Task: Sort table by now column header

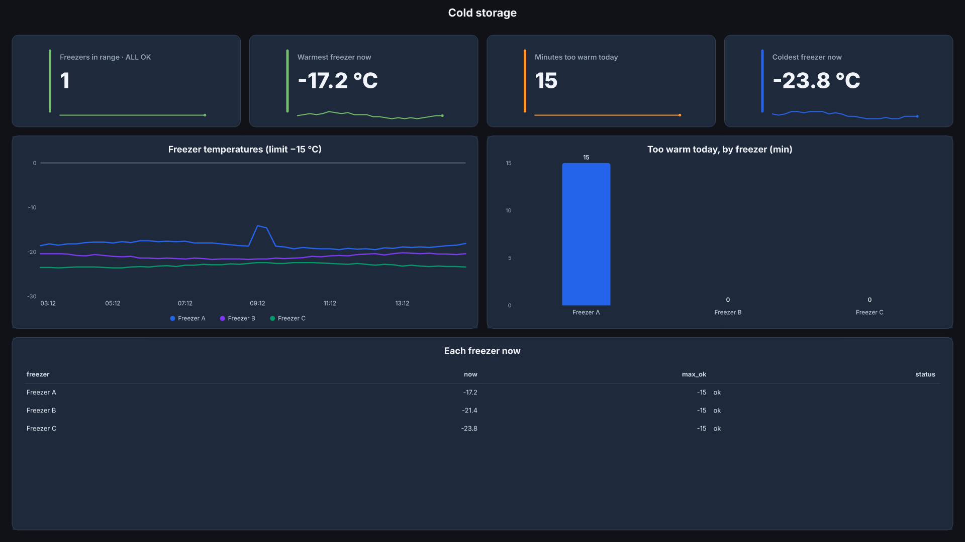Action: (470, 374)
